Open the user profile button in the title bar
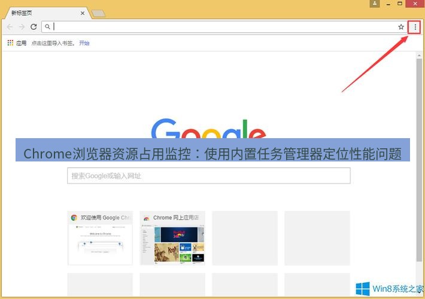The image size is (425, 299). click(x=375, y=4)
